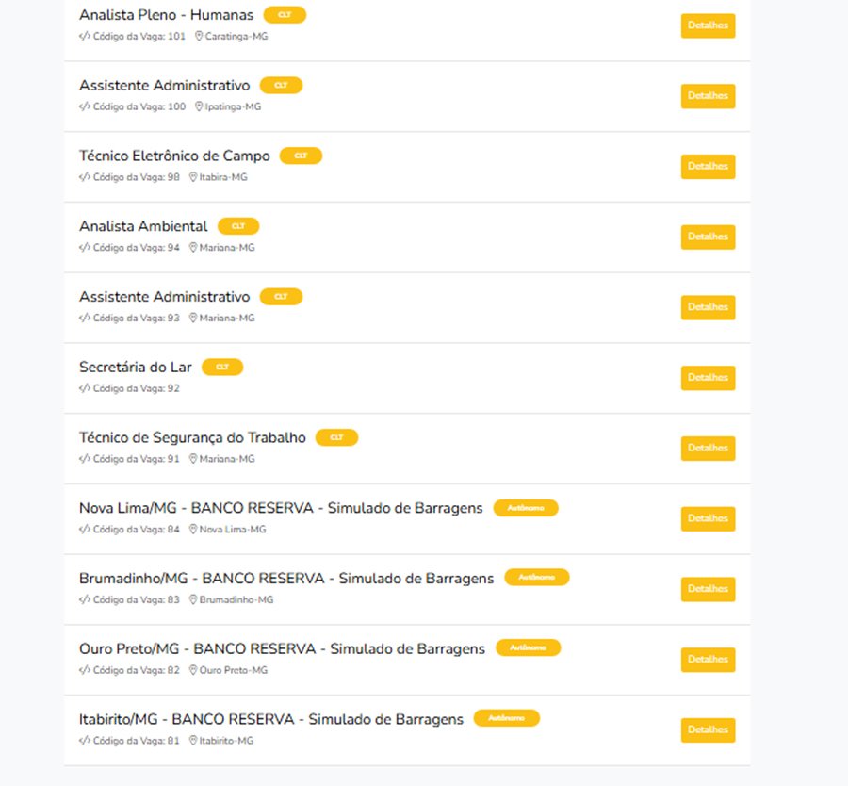Click the Autônomo badge on Ouro Preto/MG listing
Viewport: 848px width, 786px height.
[x=529, y=647]
